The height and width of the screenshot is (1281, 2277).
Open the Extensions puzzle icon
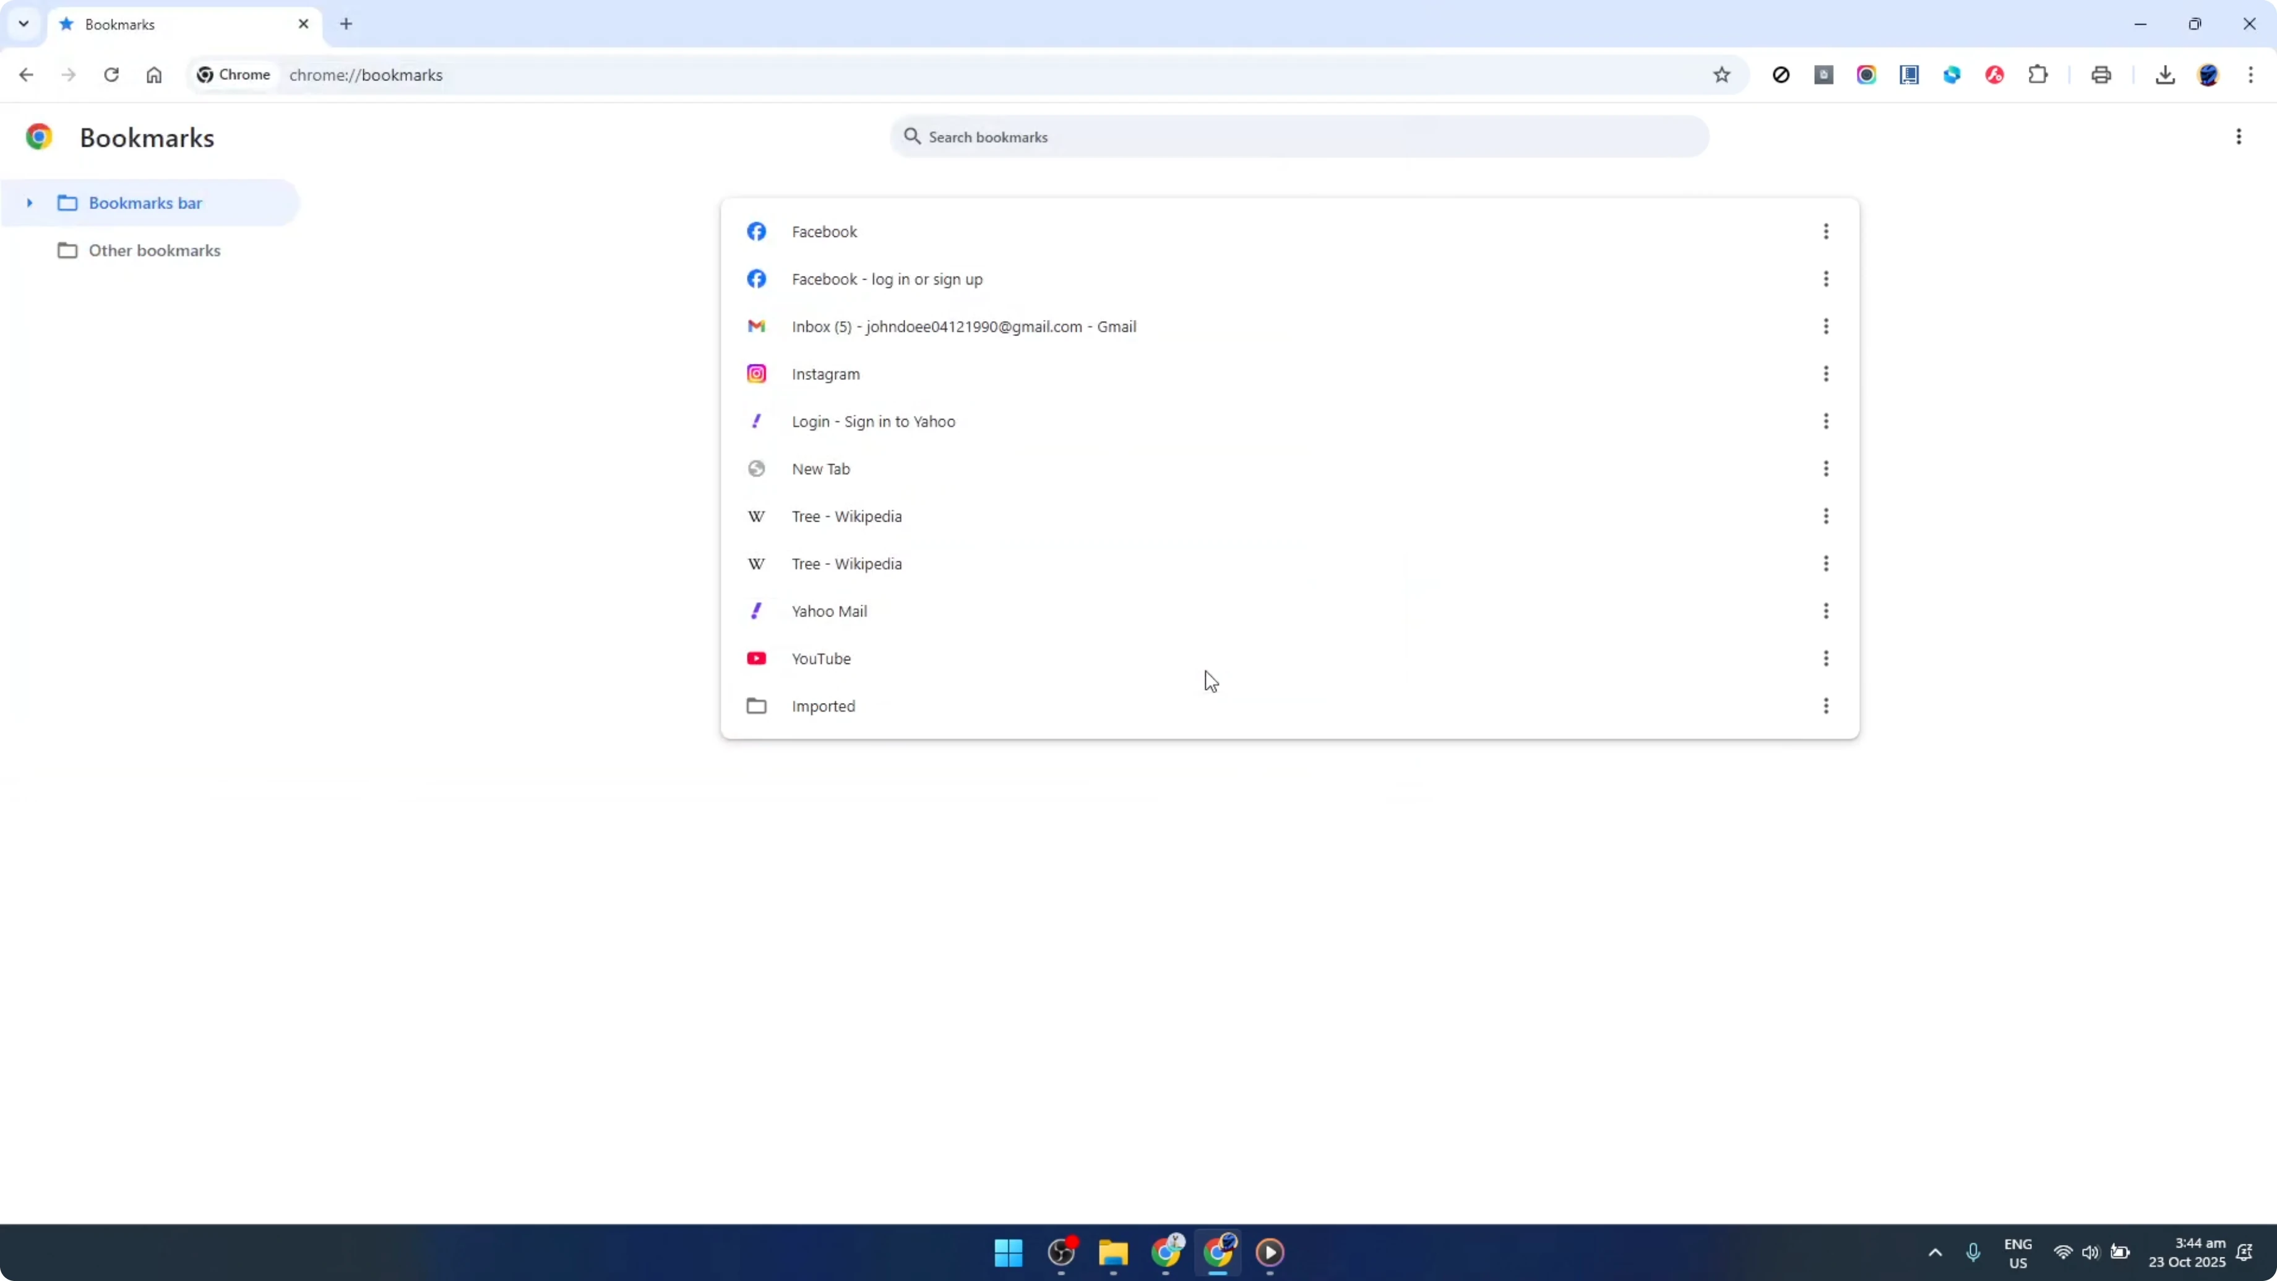pyautogui.click(x=2038, y=75)
